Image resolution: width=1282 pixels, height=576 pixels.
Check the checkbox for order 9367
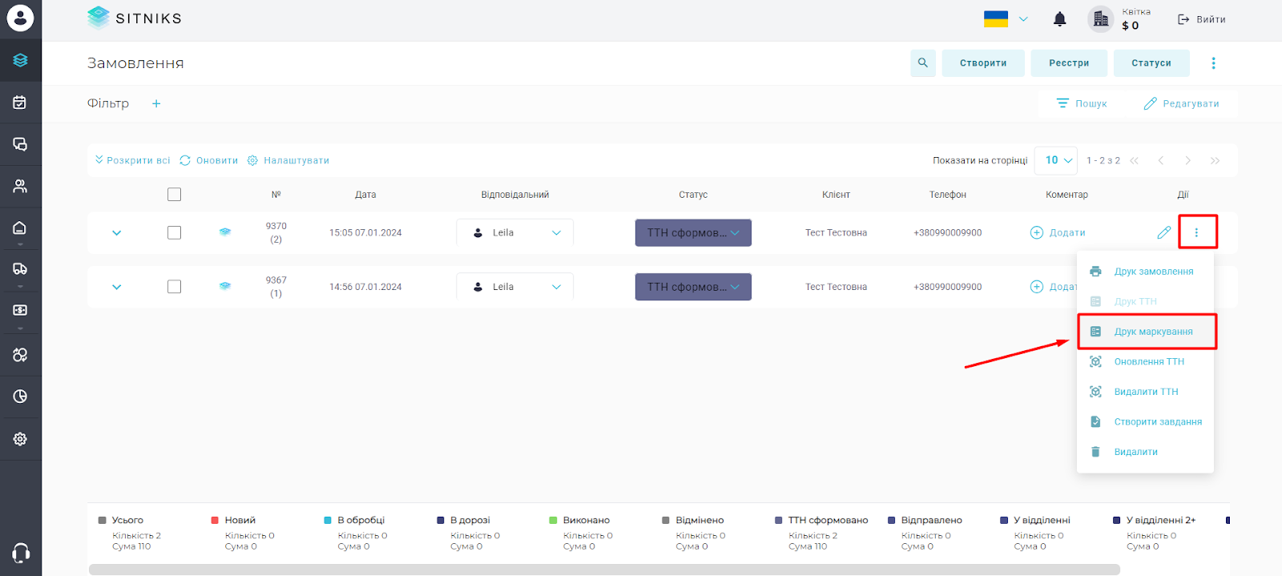[174, 286]
